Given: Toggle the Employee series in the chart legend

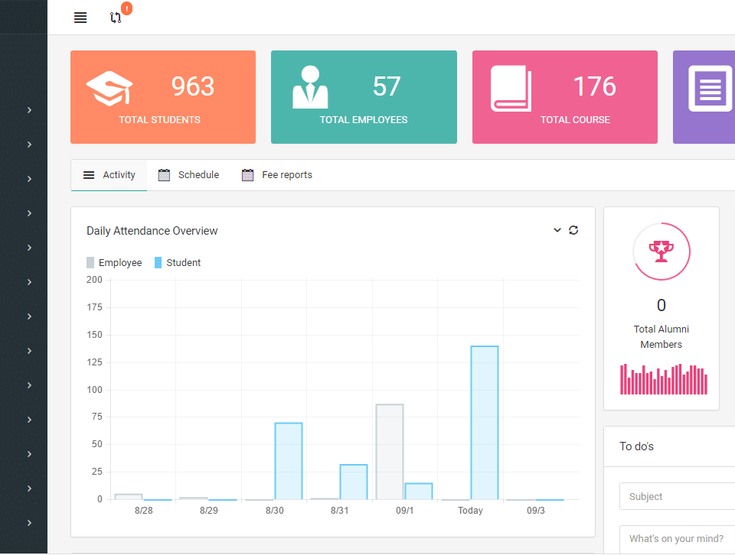Looking at the screenshot, I should [x=114, y=262].
